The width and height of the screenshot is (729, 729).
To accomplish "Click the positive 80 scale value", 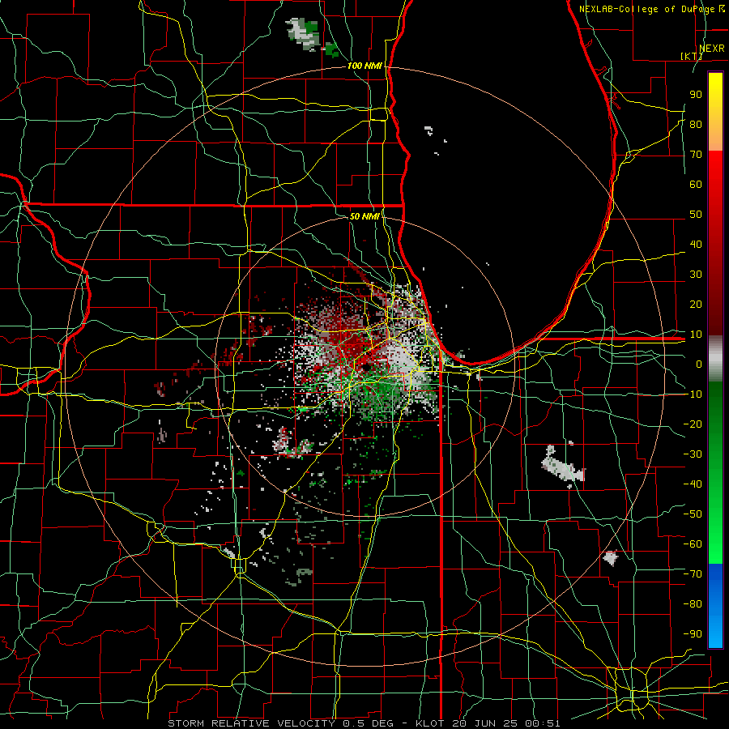I will [x=696, y=124].
